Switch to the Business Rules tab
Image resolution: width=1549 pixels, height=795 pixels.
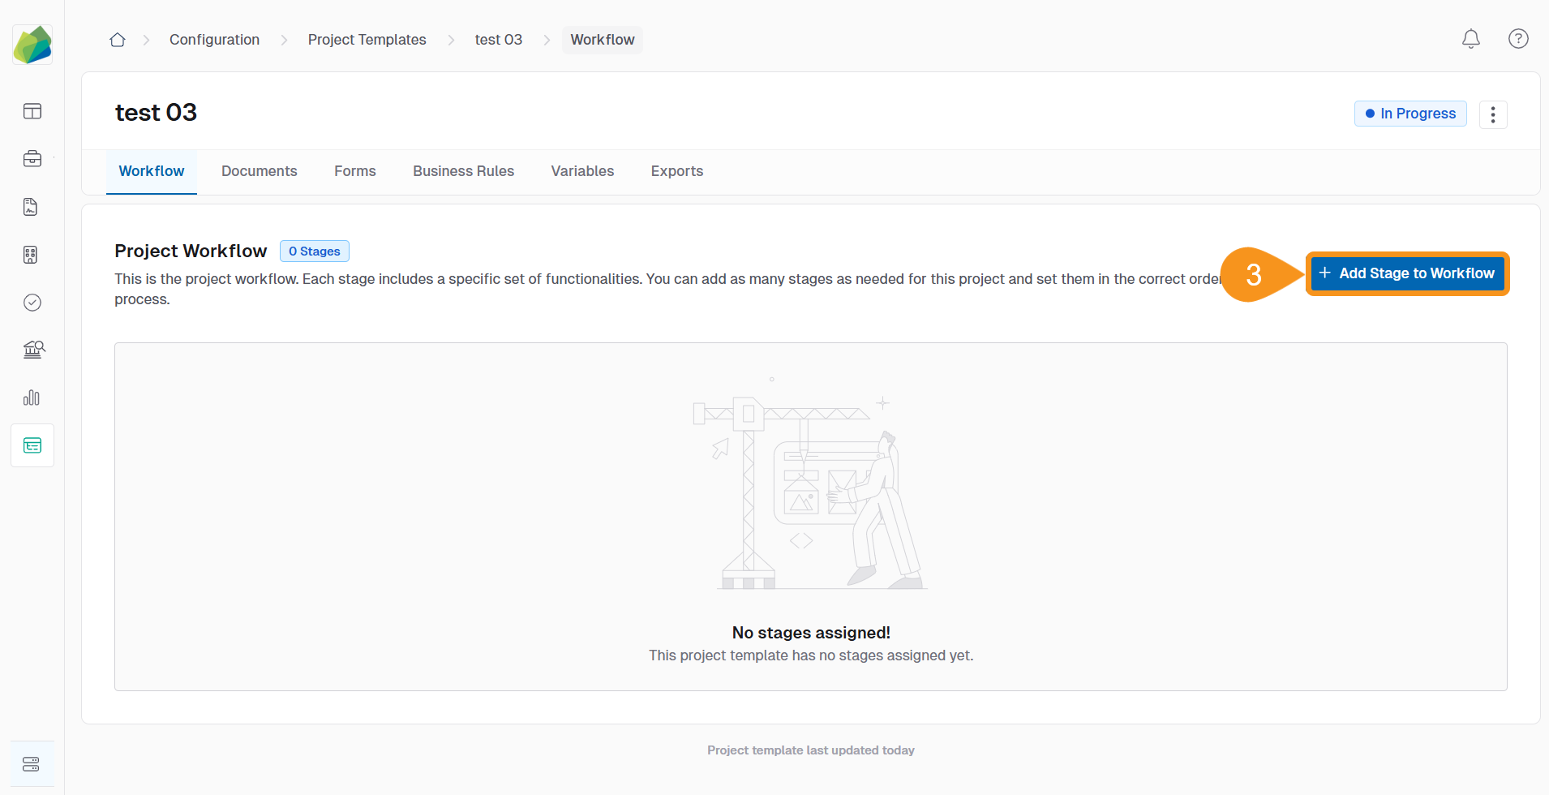pyautogui.click(x=463, y=171)
